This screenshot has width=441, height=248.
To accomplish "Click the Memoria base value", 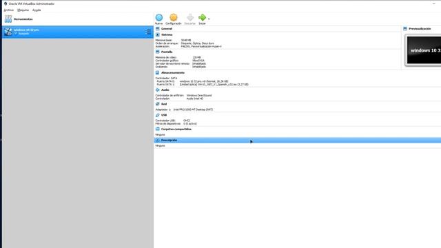I will [x=186, y=40].
